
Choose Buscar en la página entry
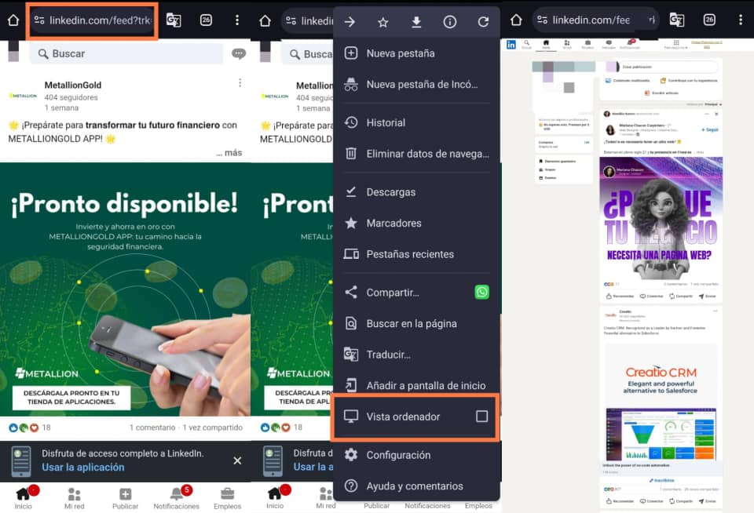click(417, 324)
